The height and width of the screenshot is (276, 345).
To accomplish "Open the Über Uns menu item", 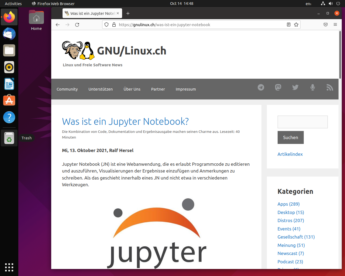I will [x=132, y=89].
